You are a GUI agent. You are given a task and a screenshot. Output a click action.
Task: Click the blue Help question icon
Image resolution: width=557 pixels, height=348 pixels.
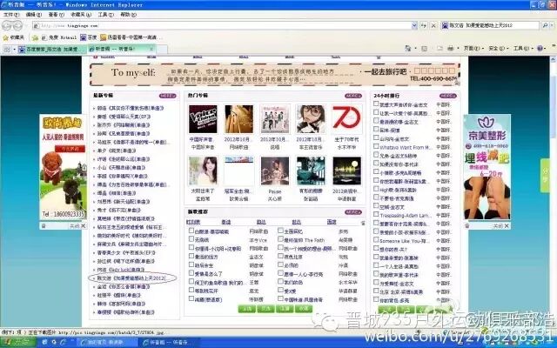tap(540, 49)
